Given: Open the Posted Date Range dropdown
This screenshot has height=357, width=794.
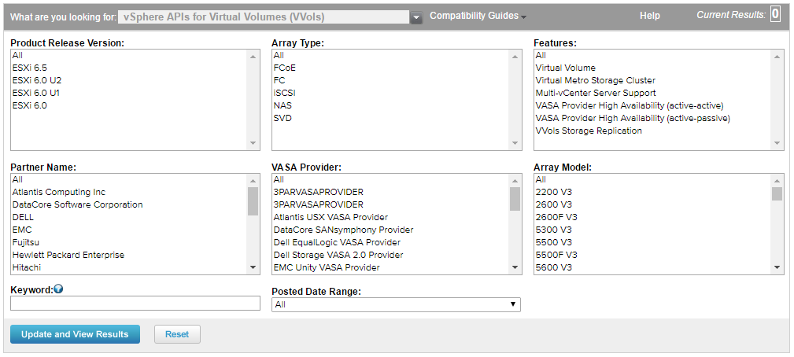Looking at the screenshot, I should click(x=396, y=304).
